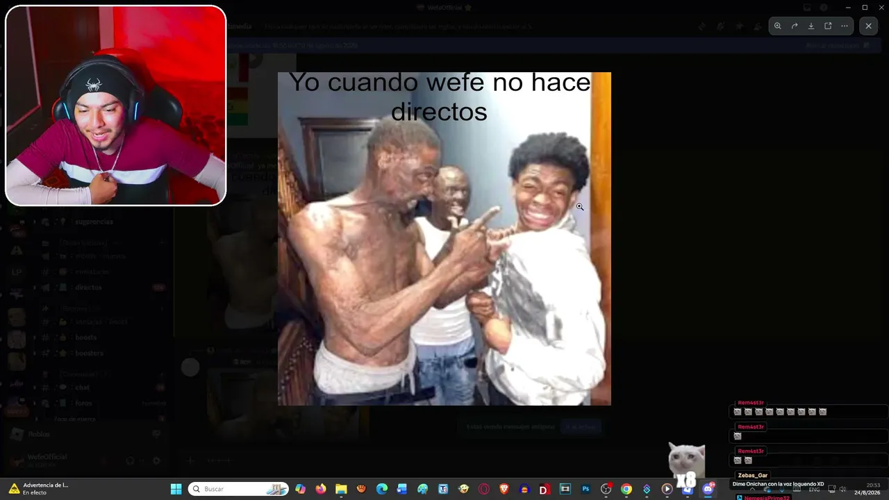
Task: Open Google Chrome from the taskbar
Action: tap(626, 489)
